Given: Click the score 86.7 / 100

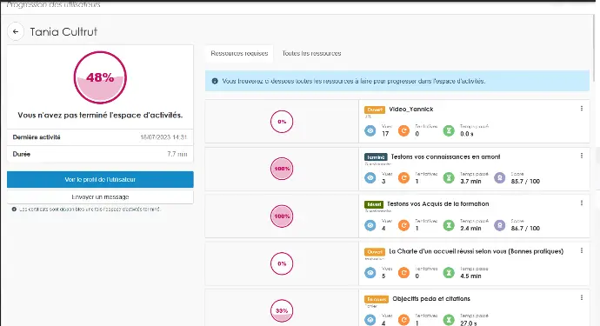Looking at the screenshot, I should click(525, 229).
